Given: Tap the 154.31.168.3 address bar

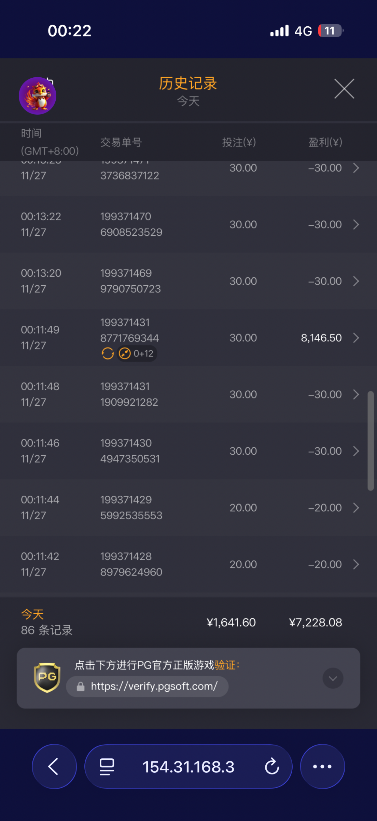Looking at the screenshot, I should [188, 766].
